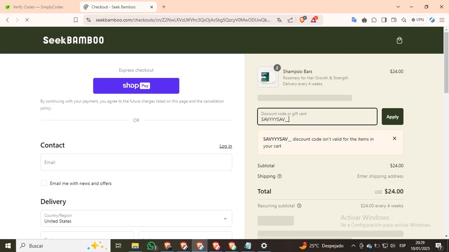The height and width of the screenshot is (252, 449).
Task: Open the tab search dropdown arrow
Action: [x=398, y=7]
